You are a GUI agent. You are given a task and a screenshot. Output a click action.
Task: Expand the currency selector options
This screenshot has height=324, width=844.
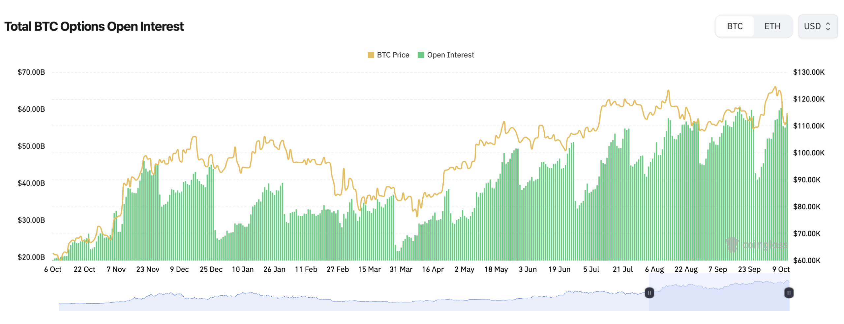[x=818, y=26]
